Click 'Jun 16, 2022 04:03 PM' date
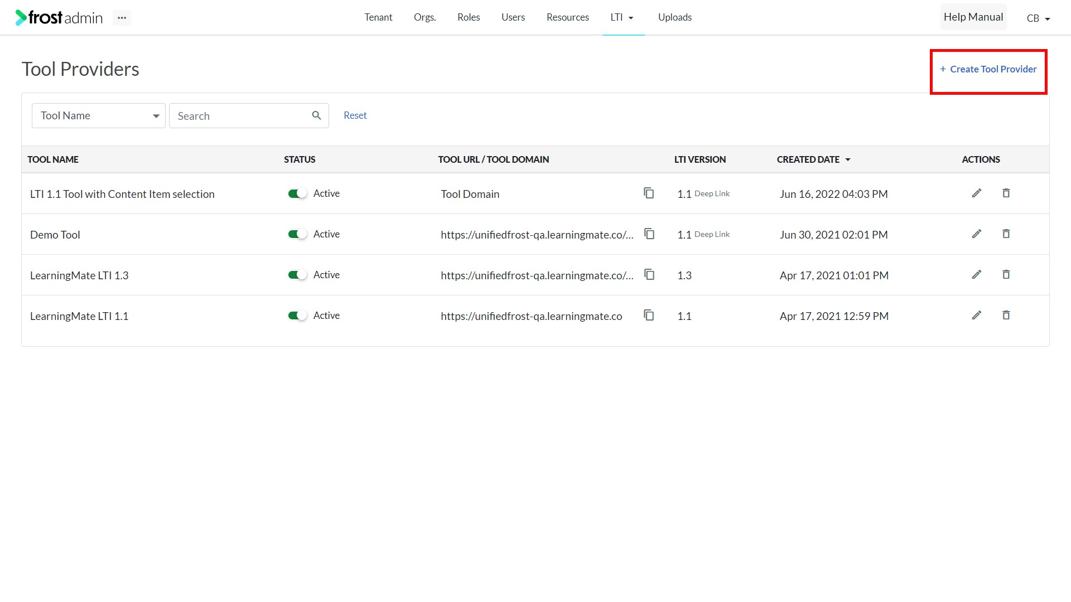This screenshot has height=602, width=1071. tap(834, 194)
